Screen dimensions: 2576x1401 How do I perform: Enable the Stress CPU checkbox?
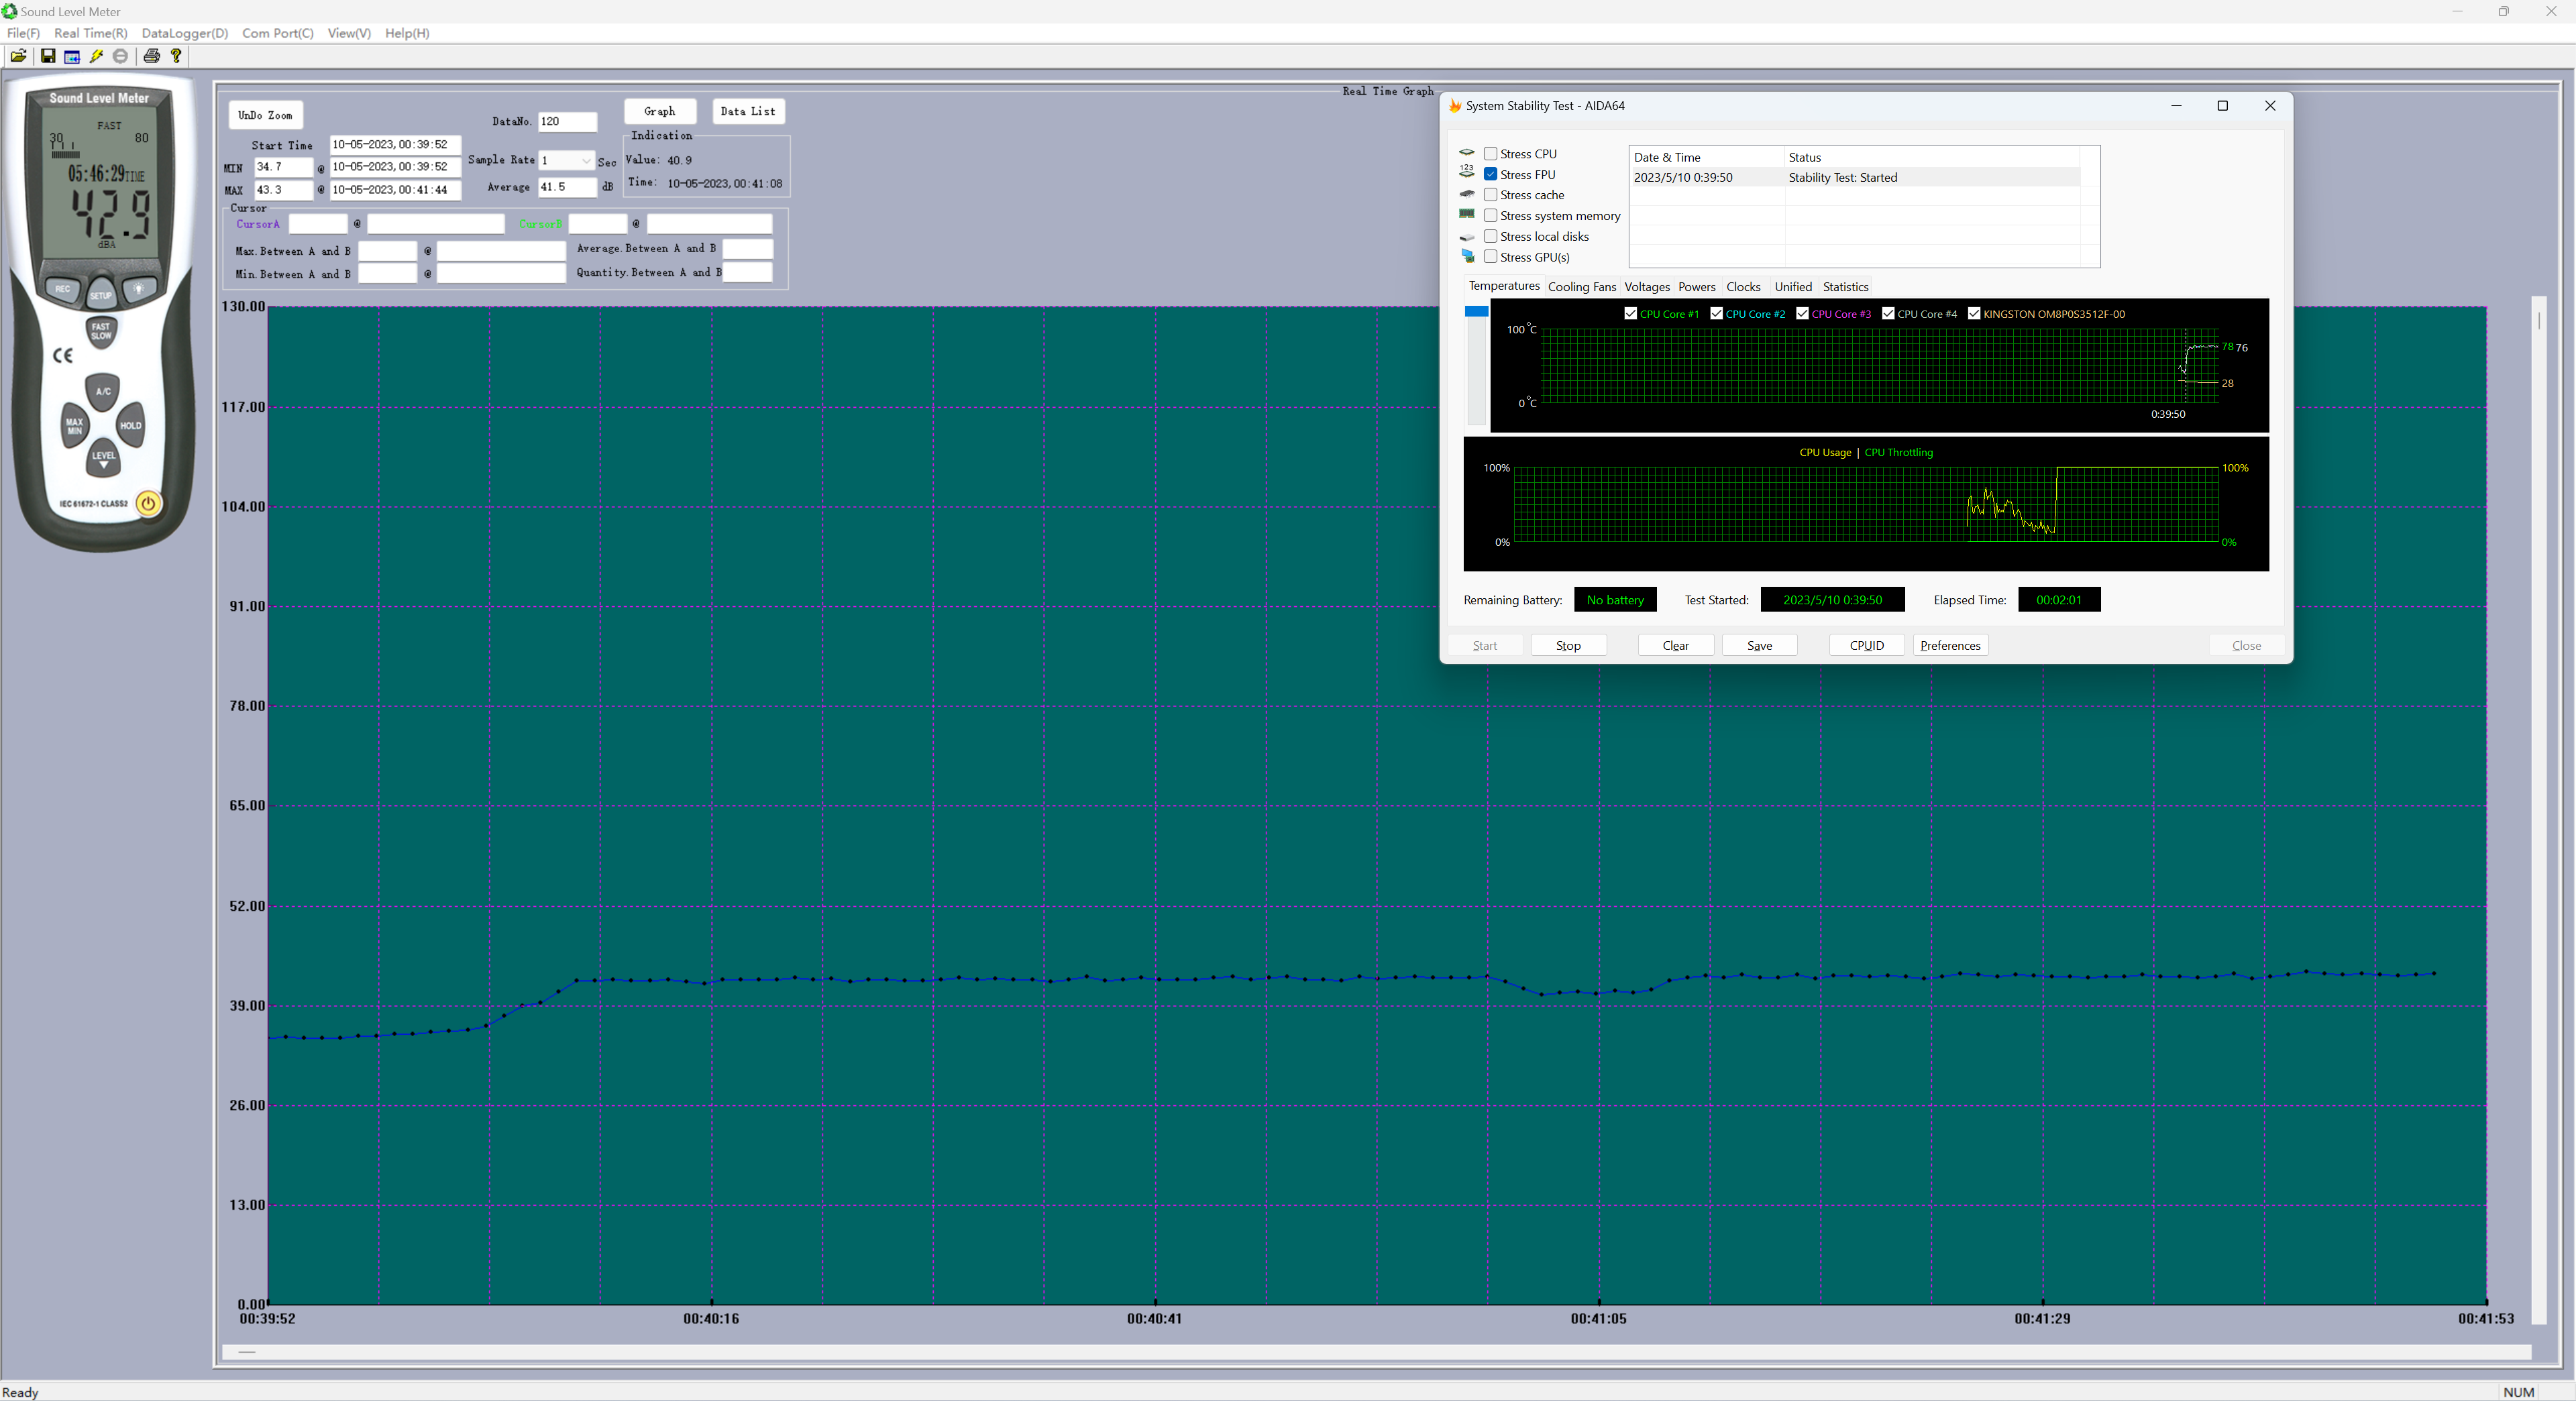tap(1490, 154)
